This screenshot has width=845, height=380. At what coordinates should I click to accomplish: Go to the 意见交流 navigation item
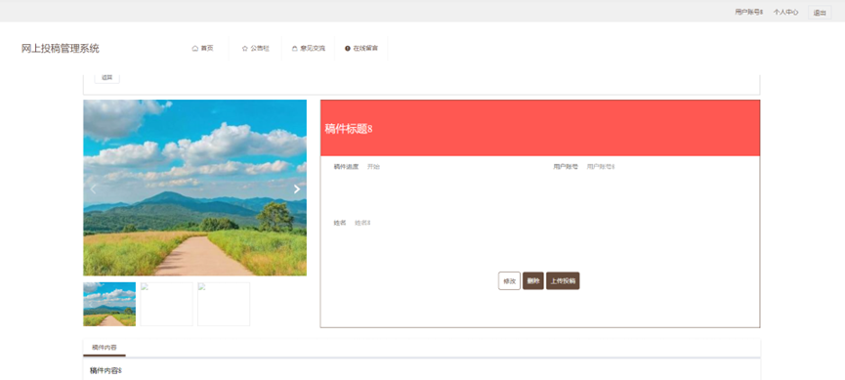pos(309,49)
